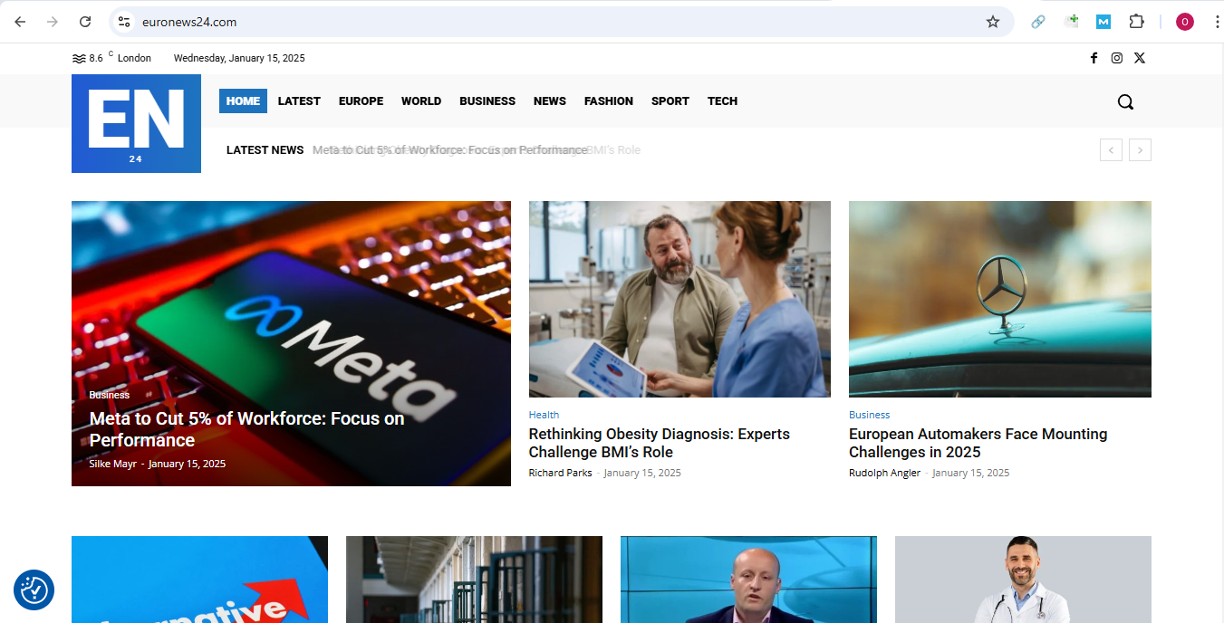The width and height of the screenshot is (1224, 623).
Task: Open headline Meta to Cut 5% of Workforce
Action: (246, 429)
